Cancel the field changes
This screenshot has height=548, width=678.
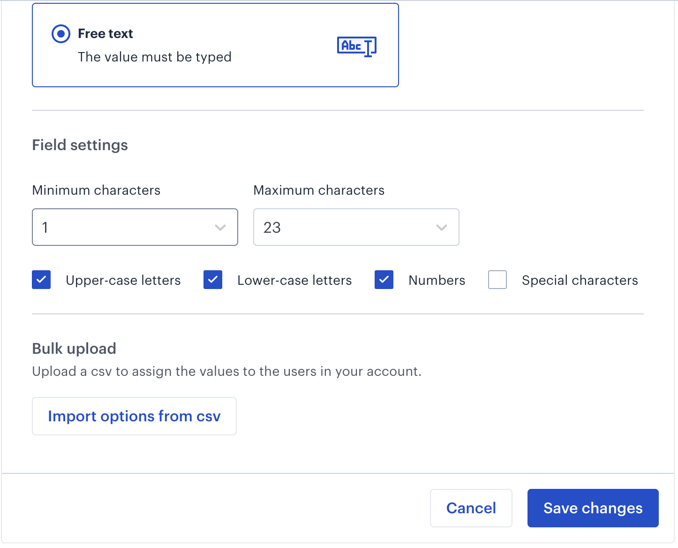pyautogui.click(x=471, y=508)
